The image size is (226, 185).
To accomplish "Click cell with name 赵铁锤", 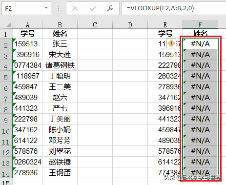I will click(x=60, y=162).
